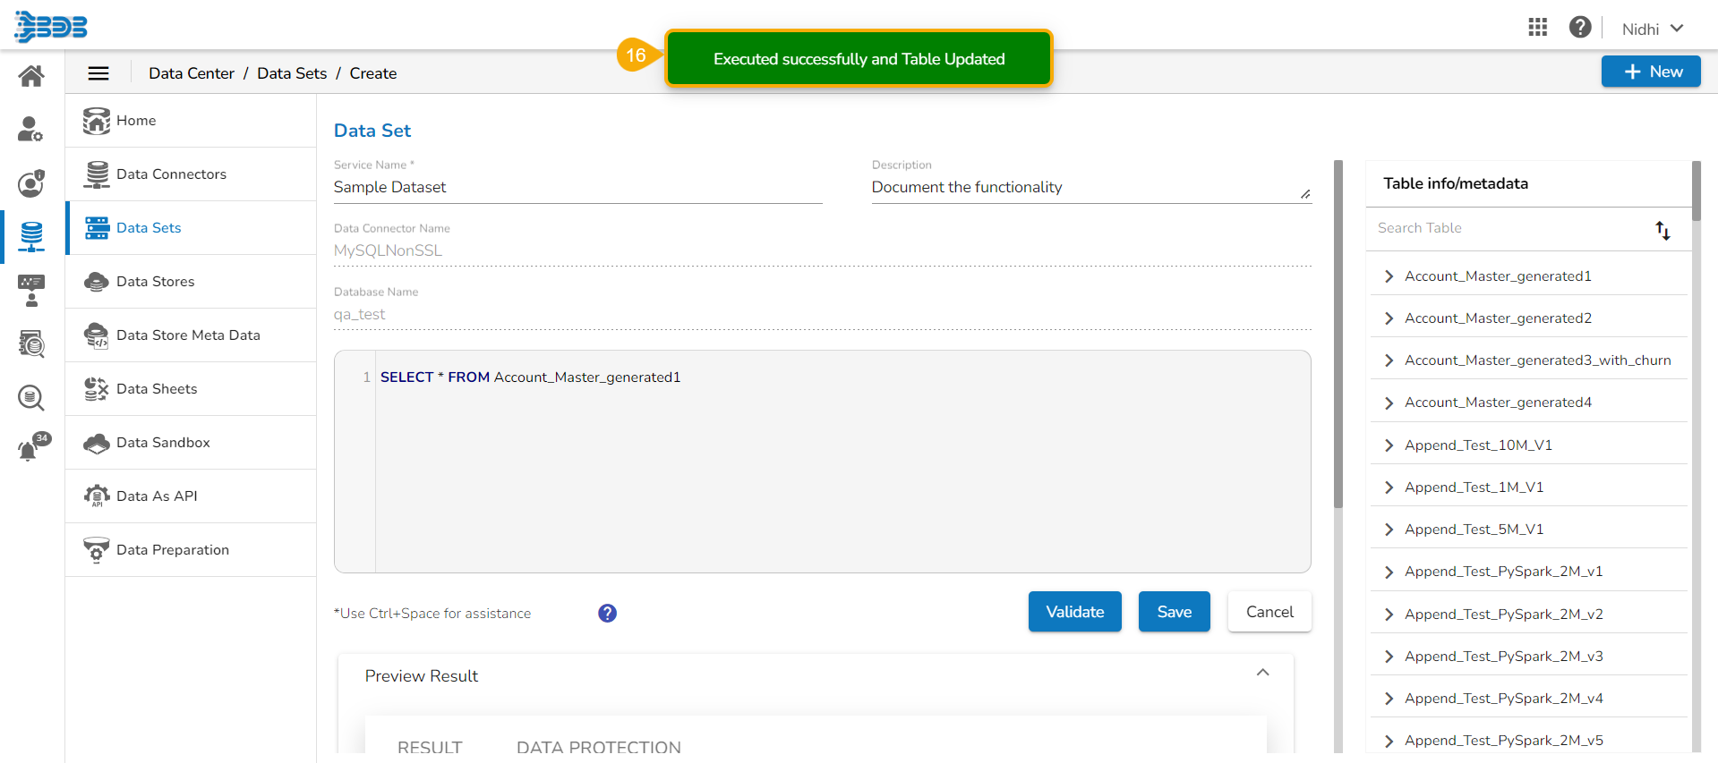Collapse the Preview Result panel

tap(1262, 673)
